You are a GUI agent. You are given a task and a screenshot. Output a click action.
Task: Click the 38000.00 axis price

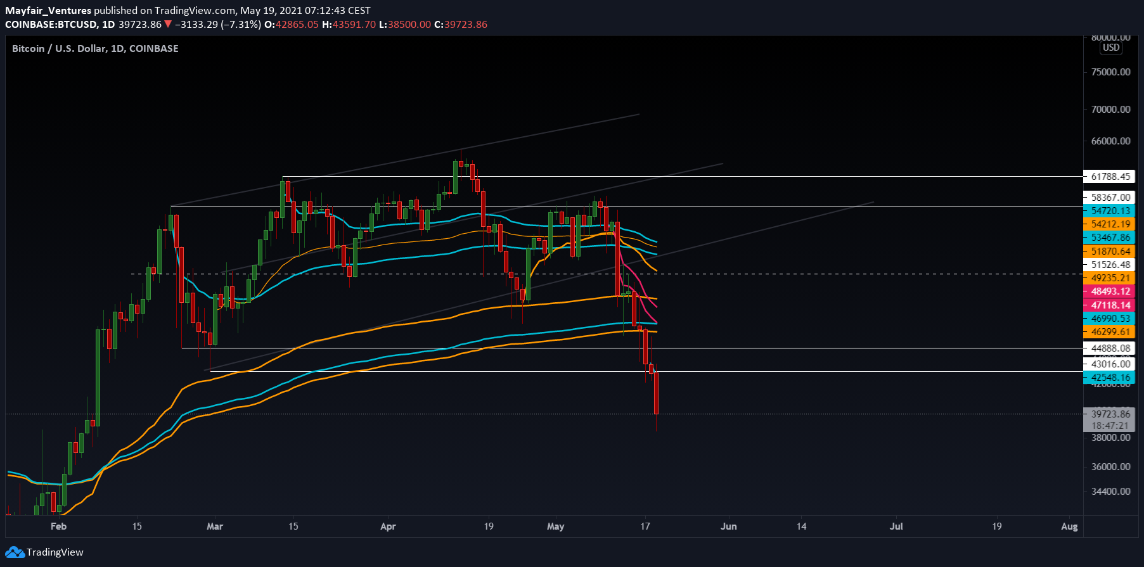click(1110, 438)
